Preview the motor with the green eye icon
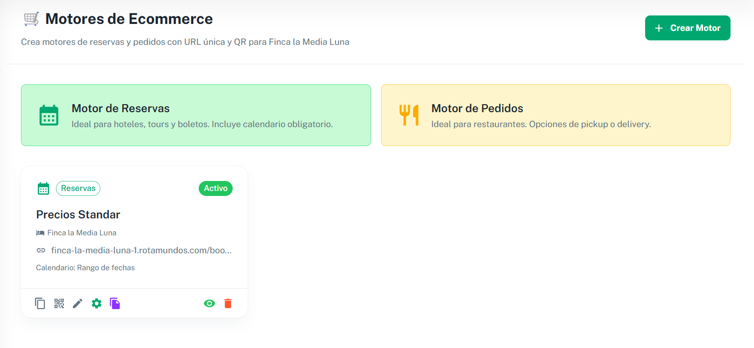 click(209, 303)
